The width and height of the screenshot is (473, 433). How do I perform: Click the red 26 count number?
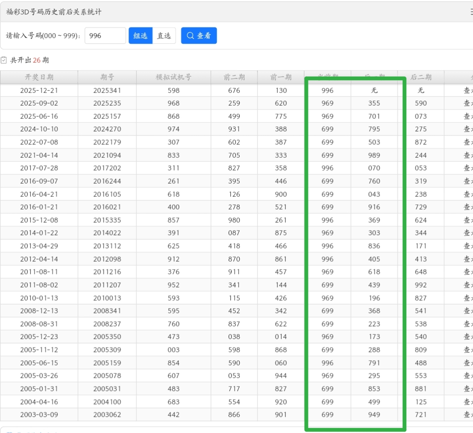point(37,60)
